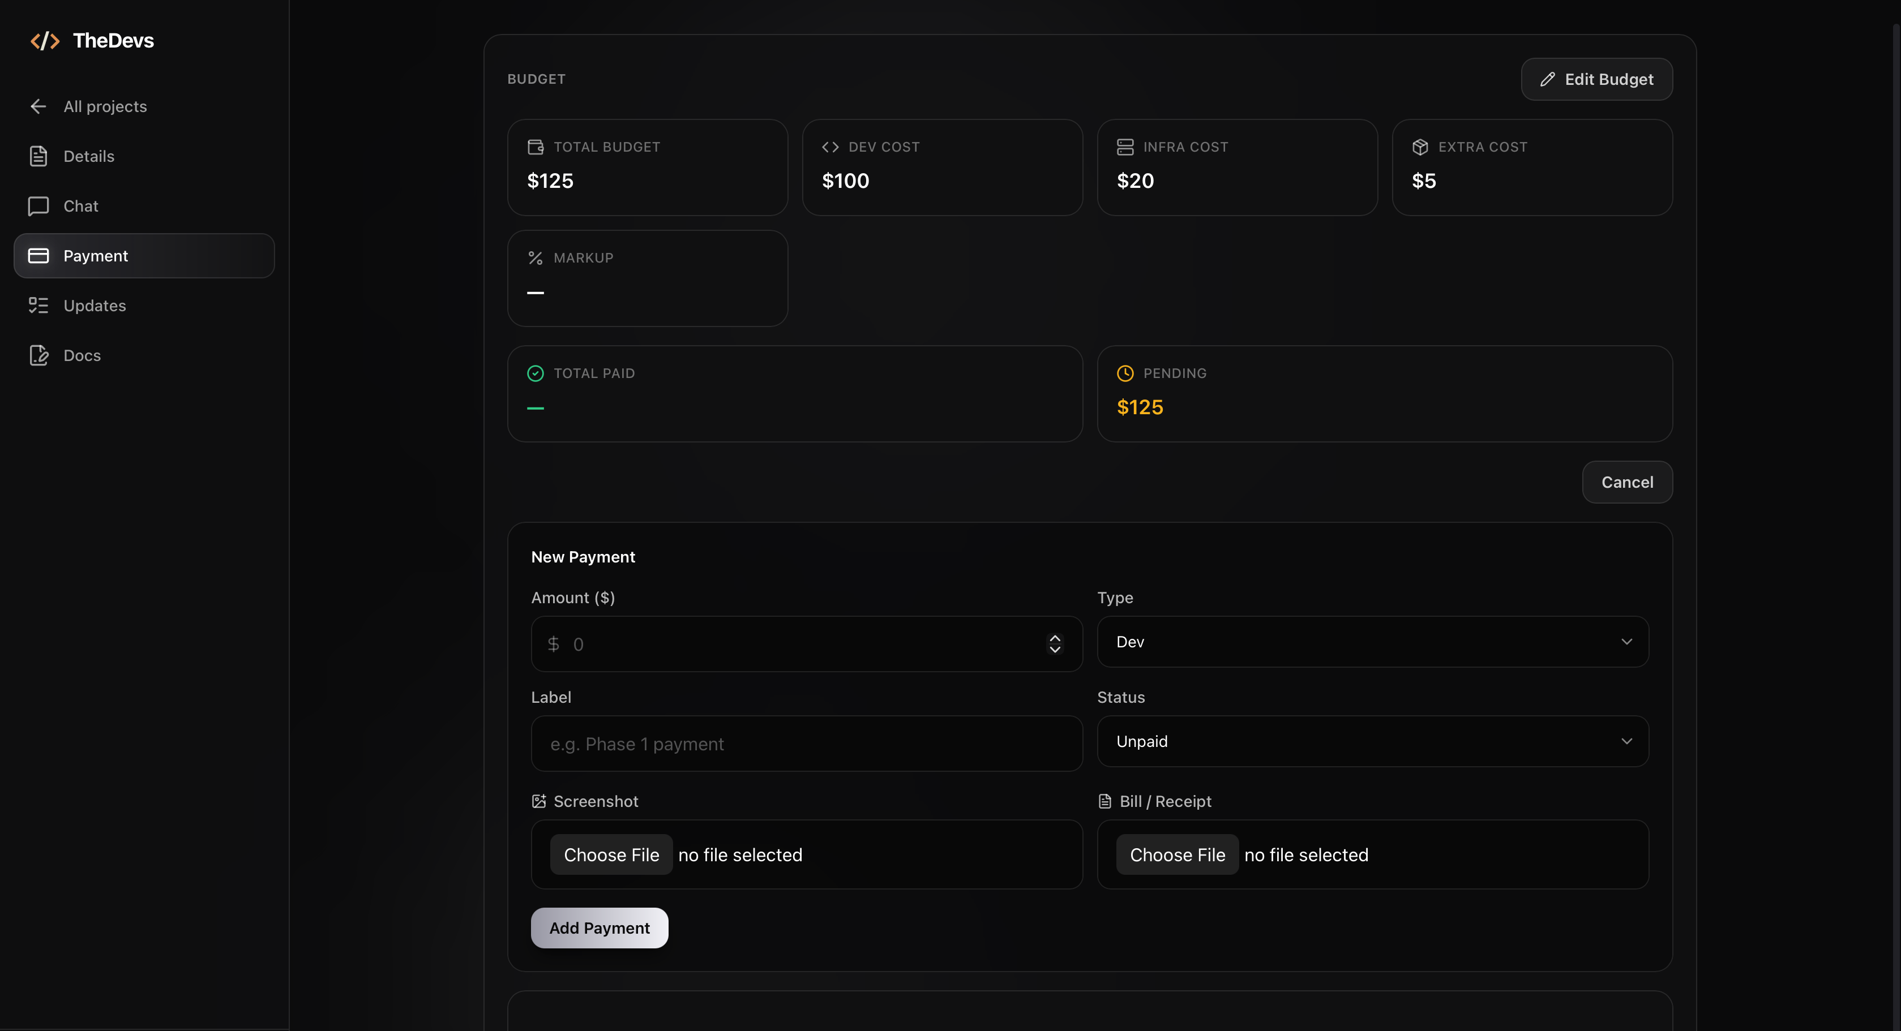Click the code brackets icon for Dev Cost

pos(830,147)
